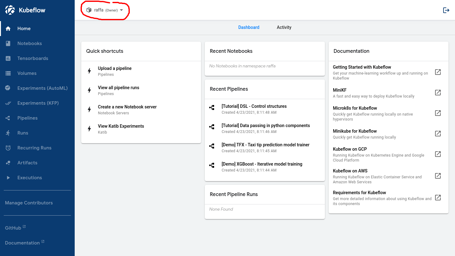Screen dimensions: 455x256
Task: Click the logout icon in top bar
Action: point(446,10)
